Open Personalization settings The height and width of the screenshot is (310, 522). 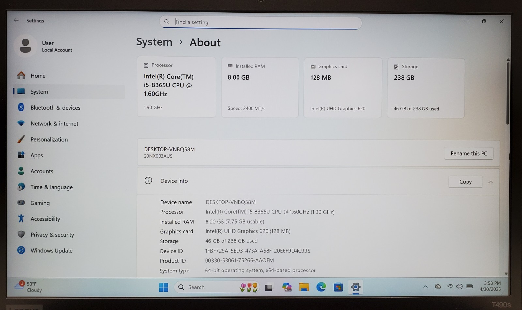tap(69, 139)
